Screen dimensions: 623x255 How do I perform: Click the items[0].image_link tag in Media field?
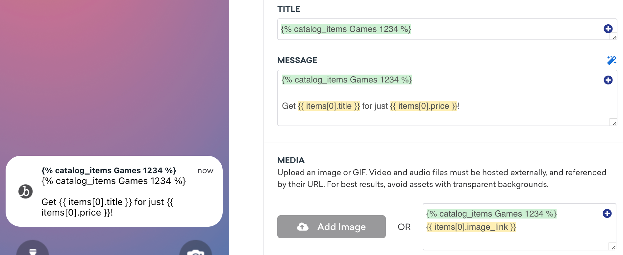coord(471,227)
